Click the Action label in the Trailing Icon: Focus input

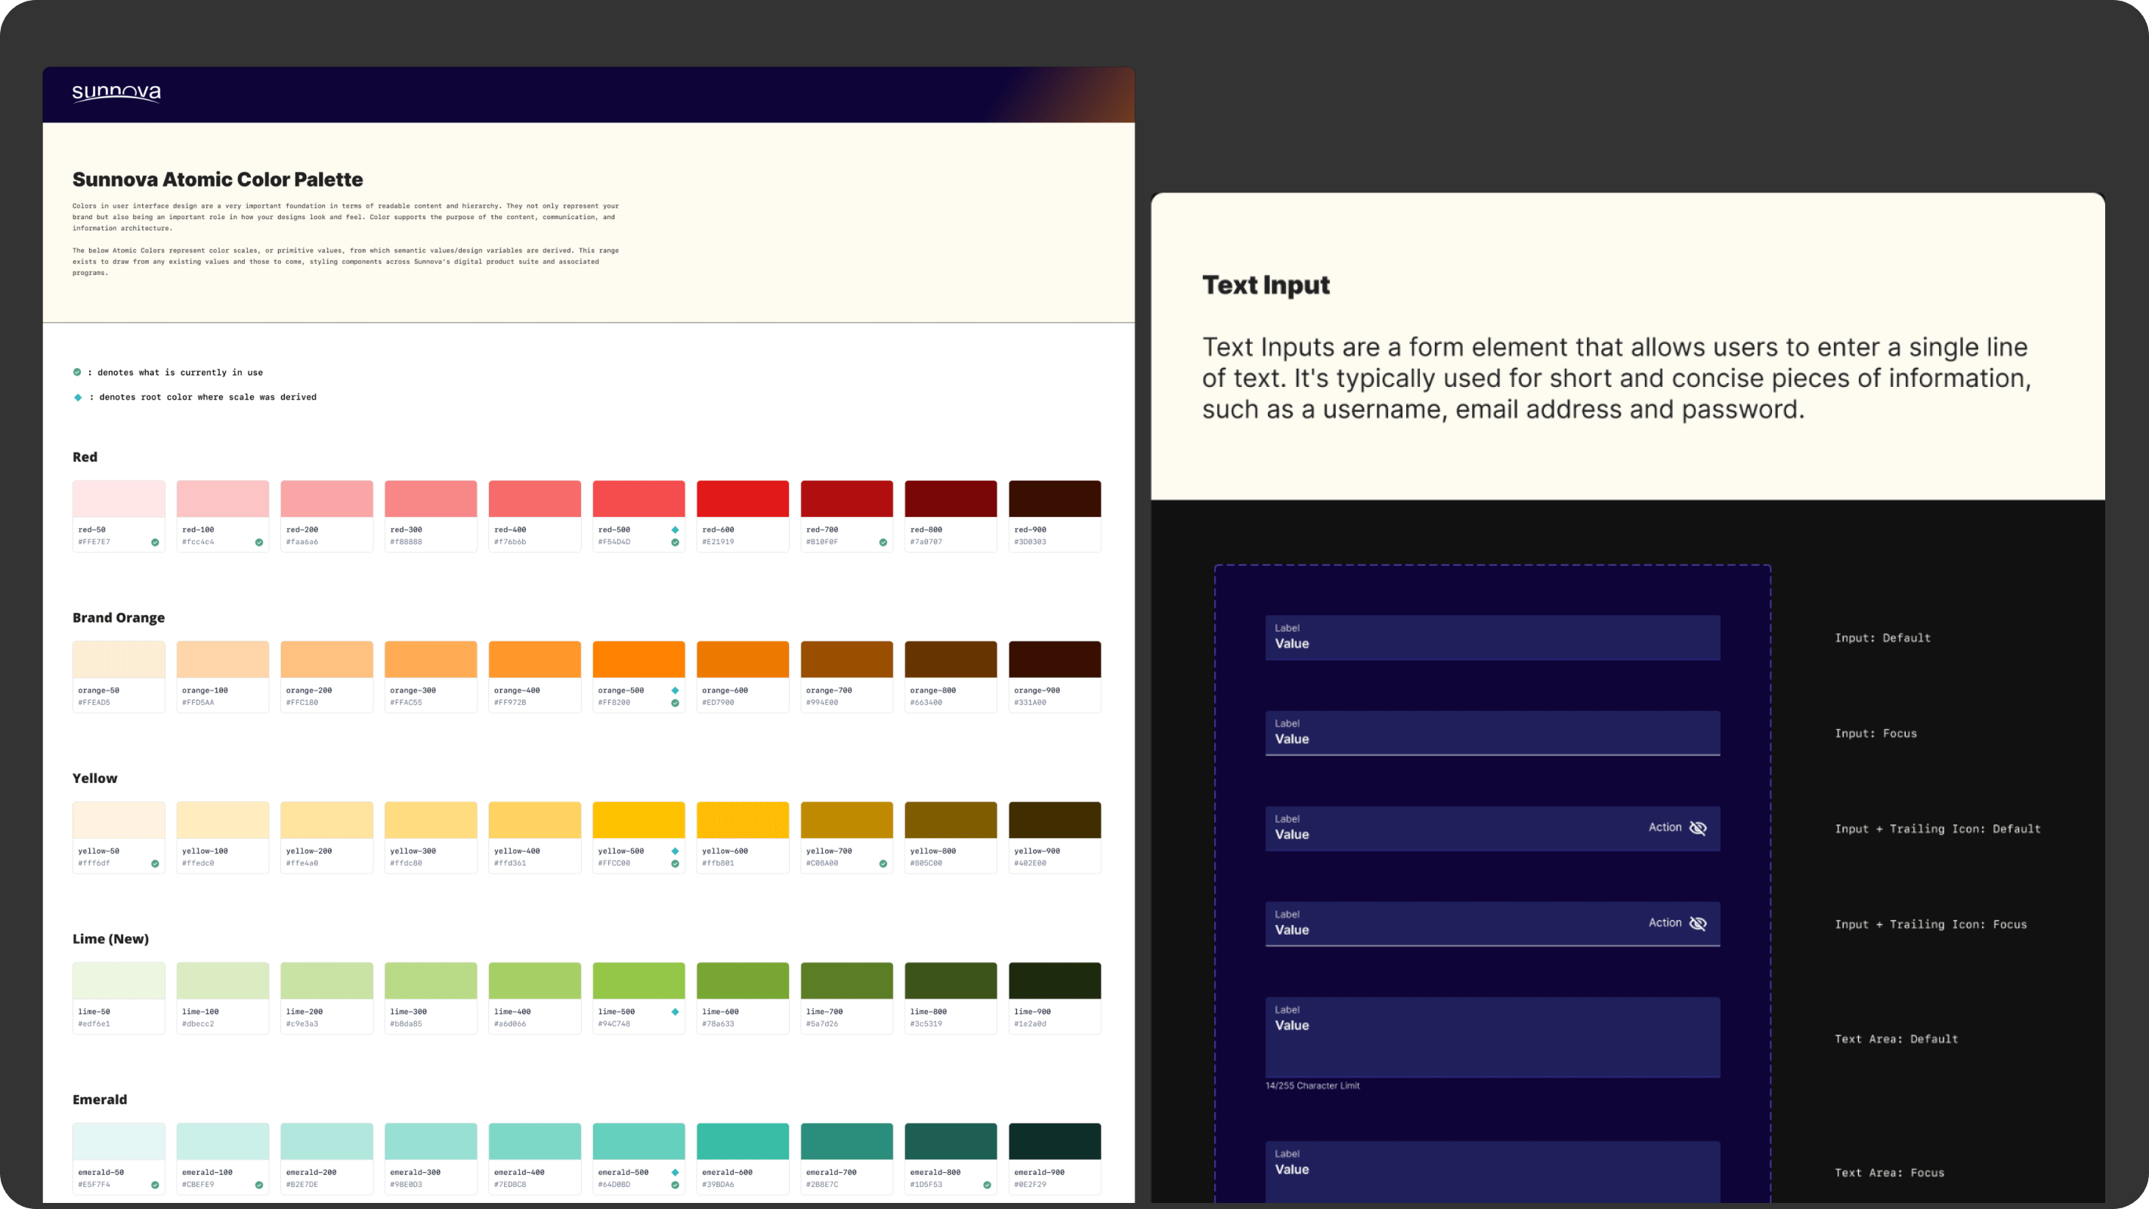[1665, 923]
